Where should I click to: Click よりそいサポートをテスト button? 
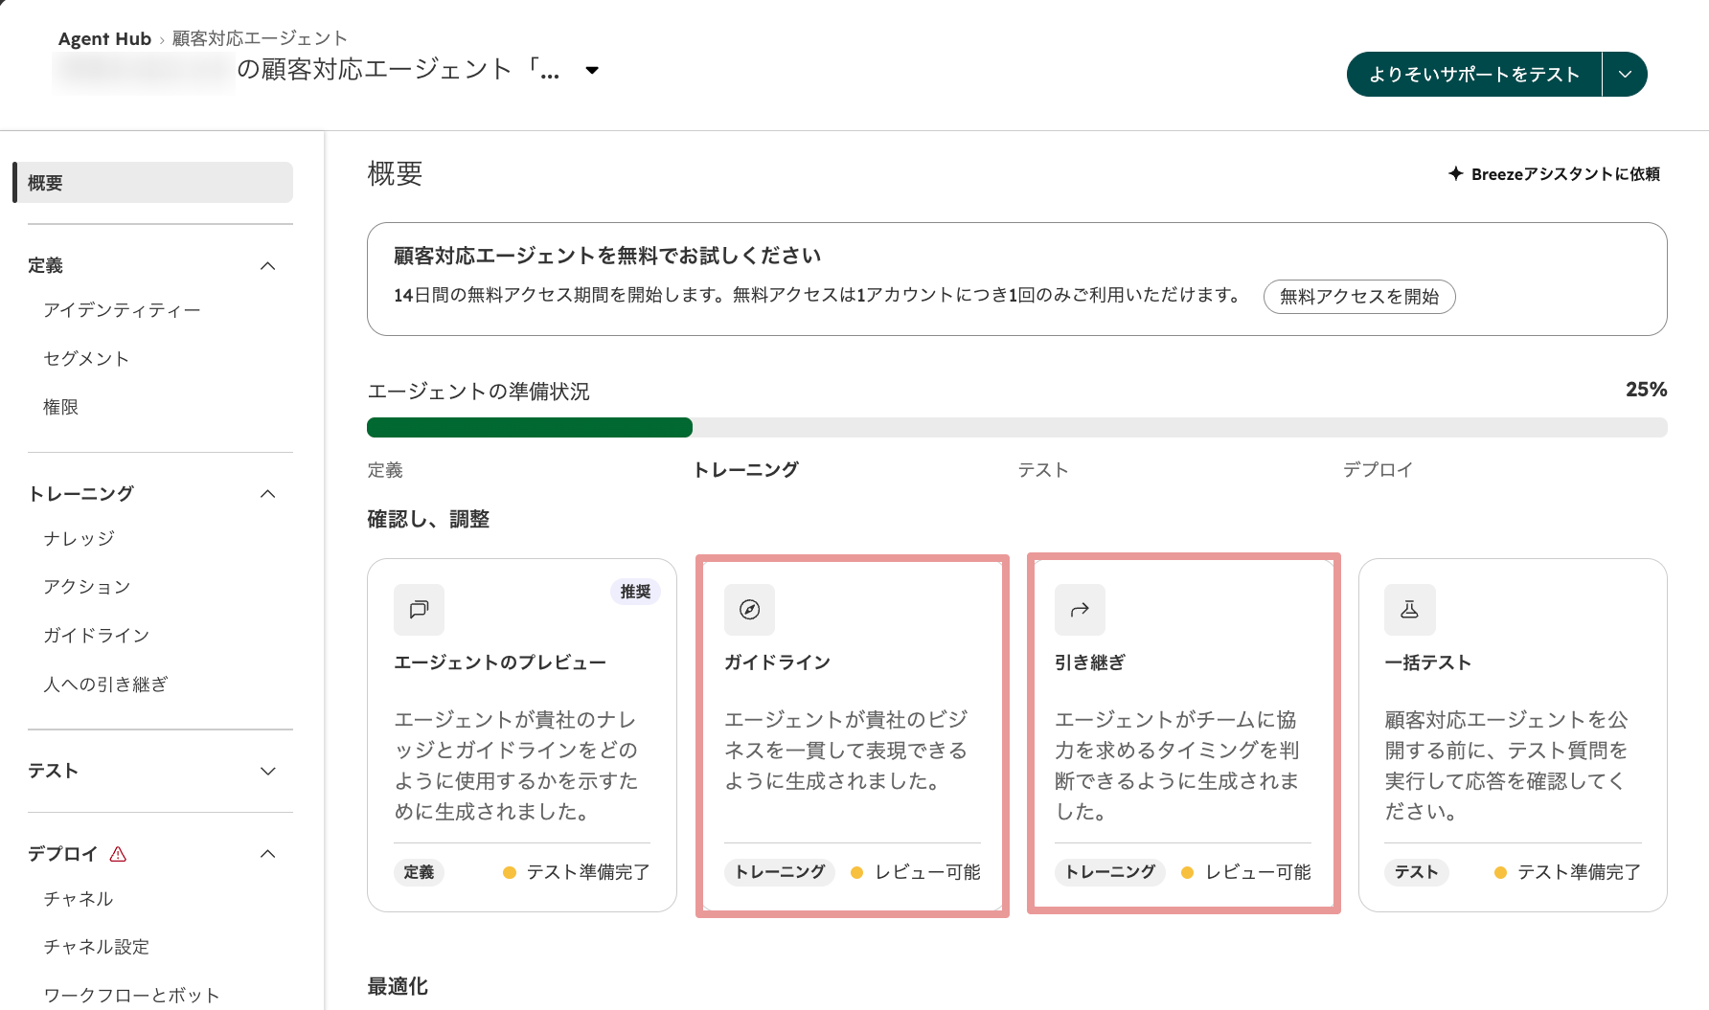point(1474,74)
